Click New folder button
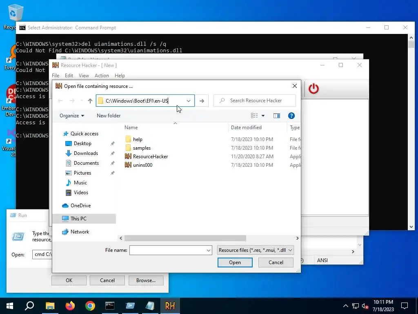The height and width of the screenshot is (314, 418). [109, 116]
